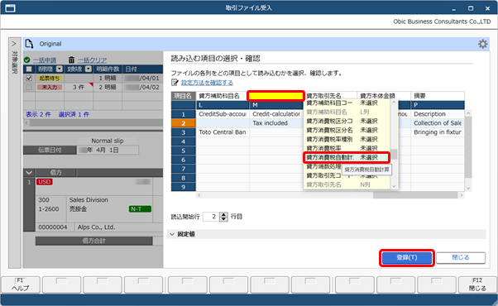Click the green N-T tag
Screen dimensions: 498x306
140,209
